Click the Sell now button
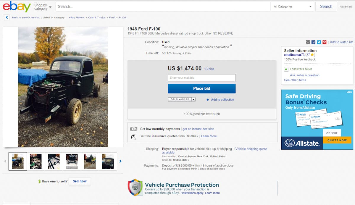The height and width of the screenshot is (205, 355). point(80,181)
